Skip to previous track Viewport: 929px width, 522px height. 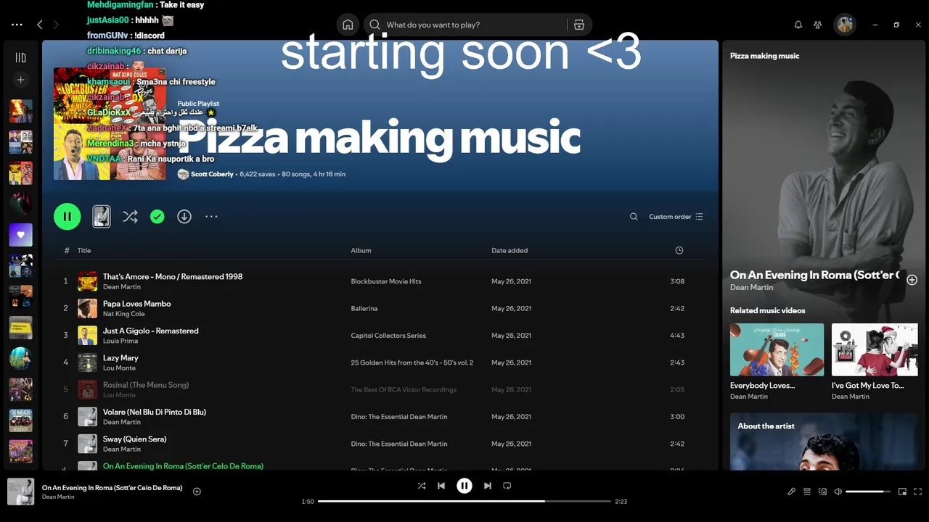click(441, 486)
